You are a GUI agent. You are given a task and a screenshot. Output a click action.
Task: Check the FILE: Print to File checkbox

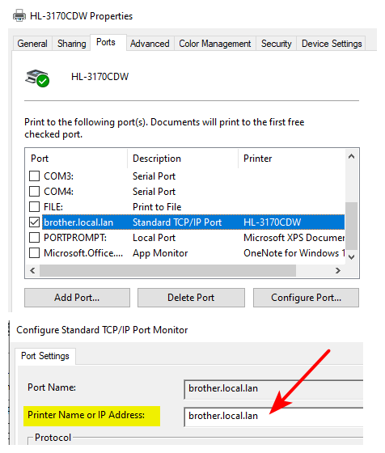(34, 206)
